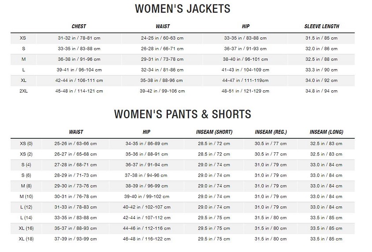Click jacket waist cell 24-25 in / 60-63 cm
The image size is (372, 252).
(x=162, y=38)
